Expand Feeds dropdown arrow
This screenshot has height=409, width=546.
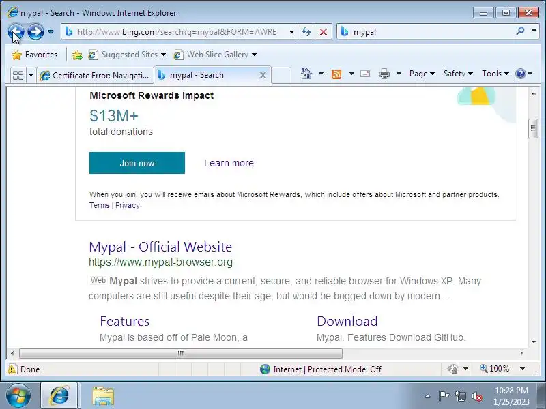pyautogui.click(x=351, y=74)
